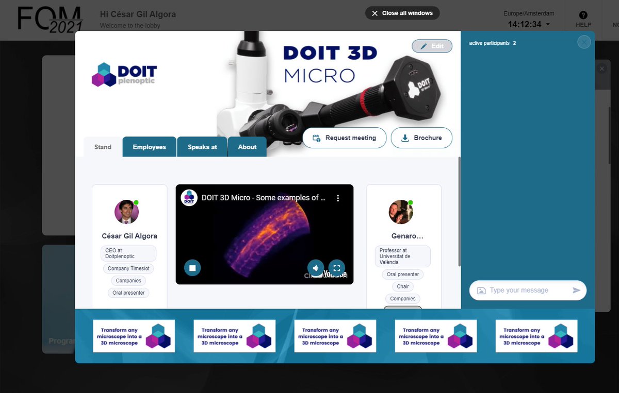Open the Request meeting button

point(344,138)
